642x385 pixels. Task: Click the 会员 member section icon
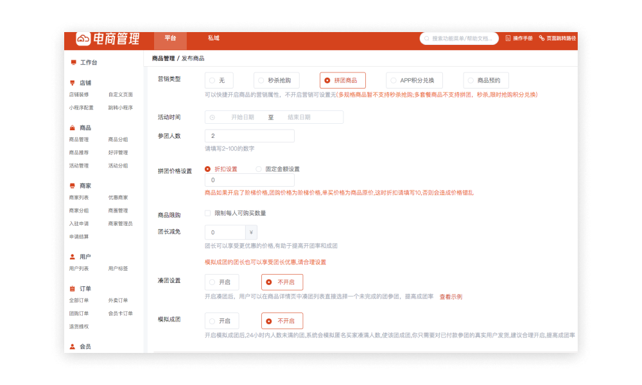pos(73,347)
